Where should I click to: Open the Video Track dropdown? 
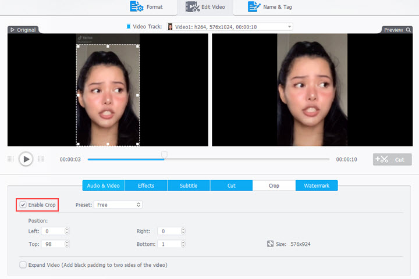tap(229, 27)
